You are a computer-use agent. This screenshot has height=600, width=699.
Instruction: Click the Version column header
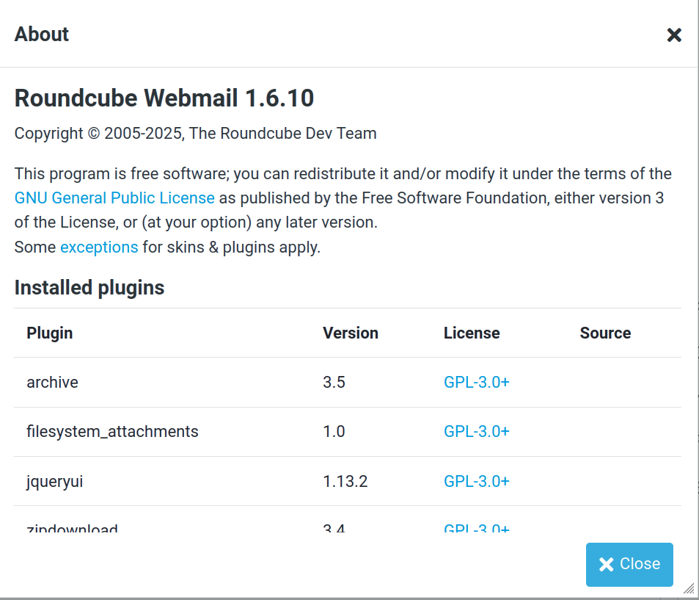(351, 333)
